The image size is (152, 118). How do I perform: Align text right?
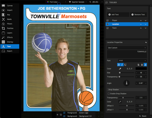tap(145, 65)
